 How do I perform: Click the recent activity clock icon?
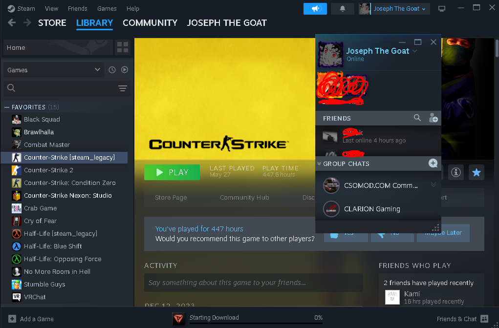pos(112,70)
